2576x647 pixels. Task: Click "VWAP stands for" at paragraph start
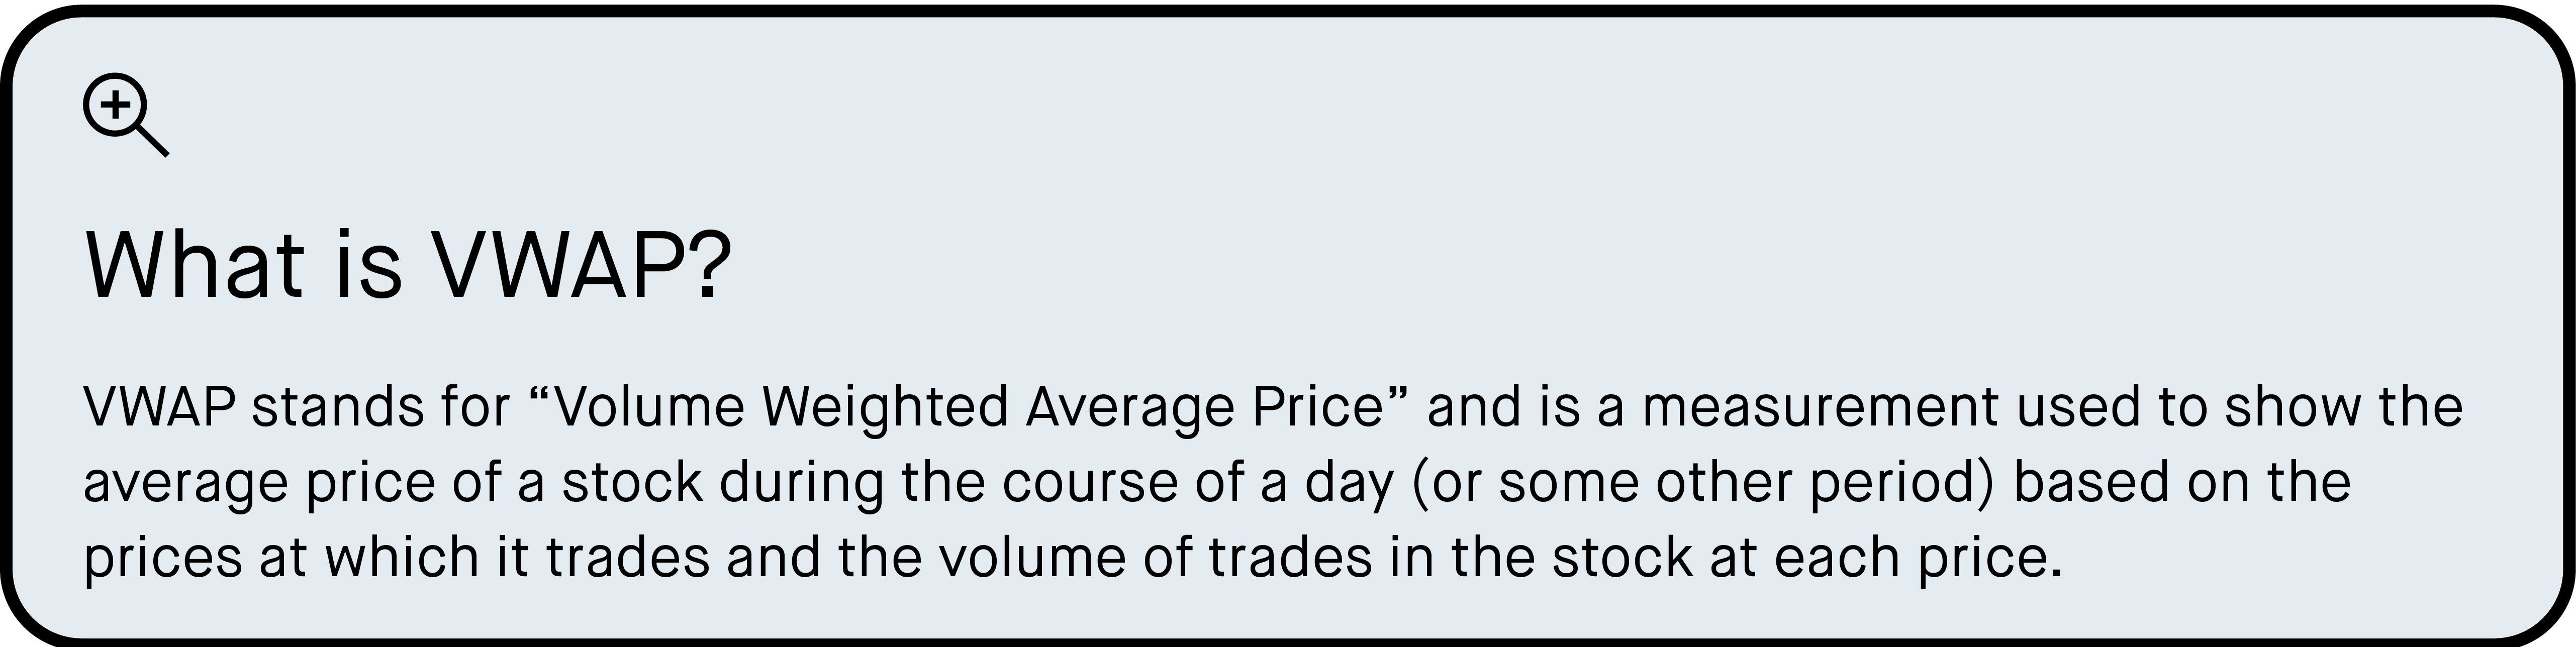[297, 408]
